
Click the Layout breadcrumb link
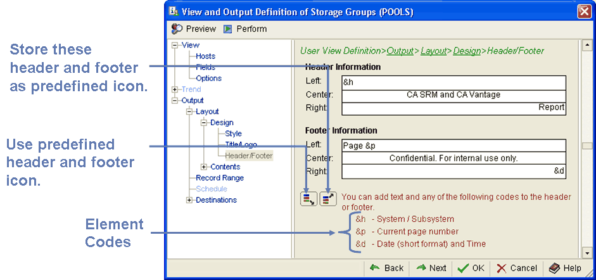434,51
